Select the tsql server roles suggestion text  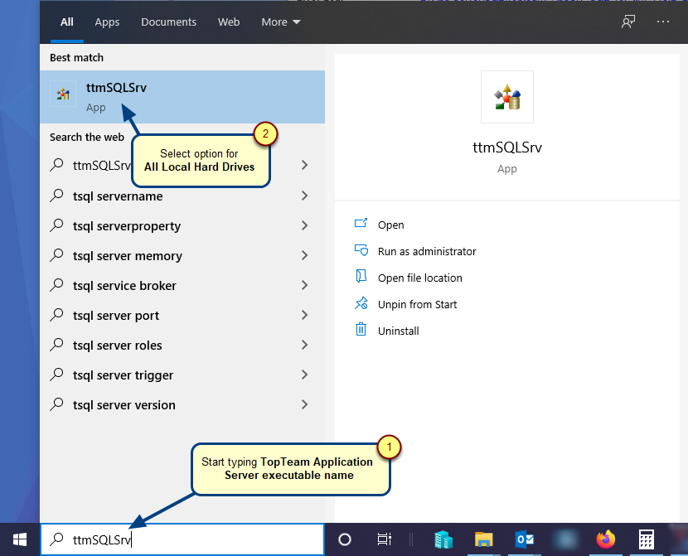coord(117,345)
